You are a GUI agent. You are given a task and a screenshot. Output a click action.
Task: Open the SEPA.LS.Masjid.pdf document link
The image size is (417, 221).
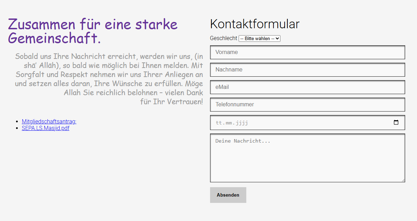click(x=45, y=128)
